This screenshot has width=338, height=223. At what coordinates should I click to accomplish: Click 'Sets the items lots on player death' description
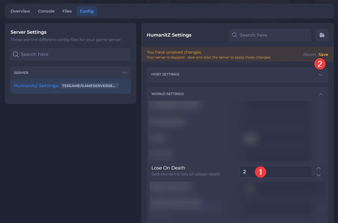pyautogui.click(x=186, y=174)
